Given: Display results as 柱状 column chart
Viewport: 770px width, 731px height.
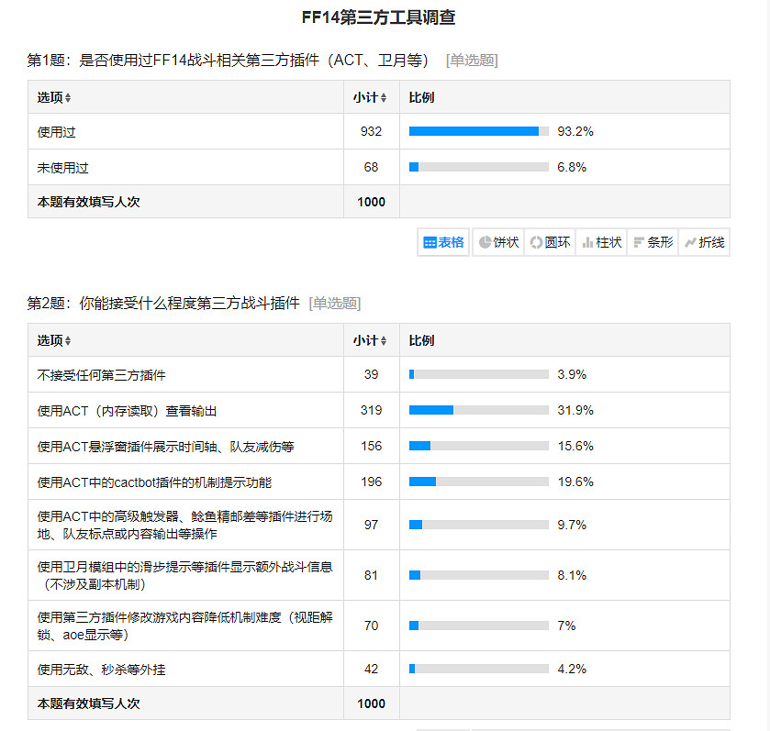Looking at the screenshot, I should point(601,242).
